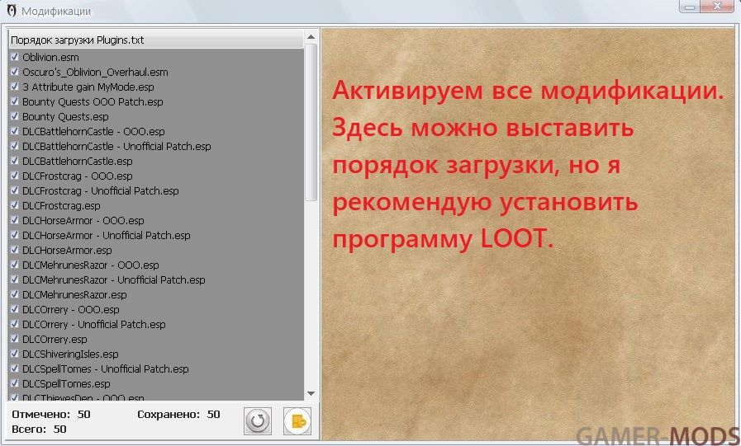Toggle DLCFrostcrag - OOO.esp checkbox

pos(15,176)
